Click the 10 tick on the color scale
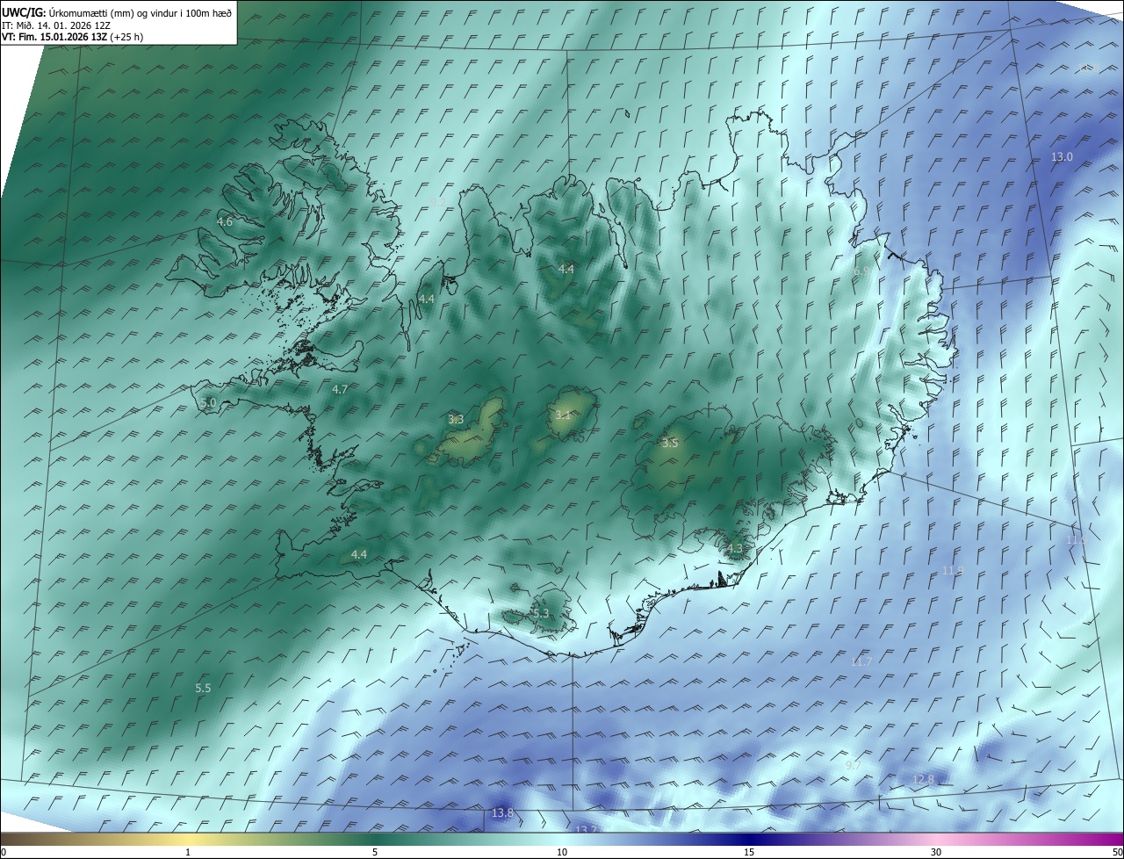This screenshot has width=1124, height=859. (562, 852)
